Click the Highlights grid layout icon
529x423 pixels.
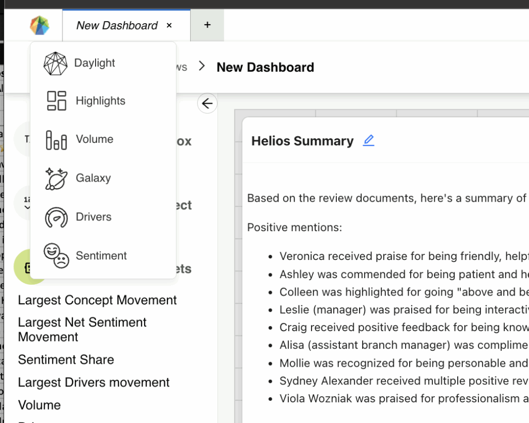pyautogui.click(x=56, y=101)
